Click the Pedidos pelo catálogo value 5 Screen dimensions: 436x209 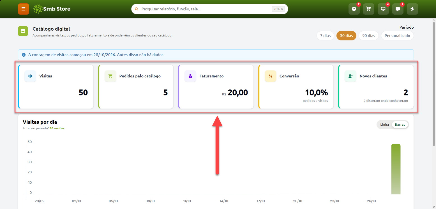(x=165, y=93)
